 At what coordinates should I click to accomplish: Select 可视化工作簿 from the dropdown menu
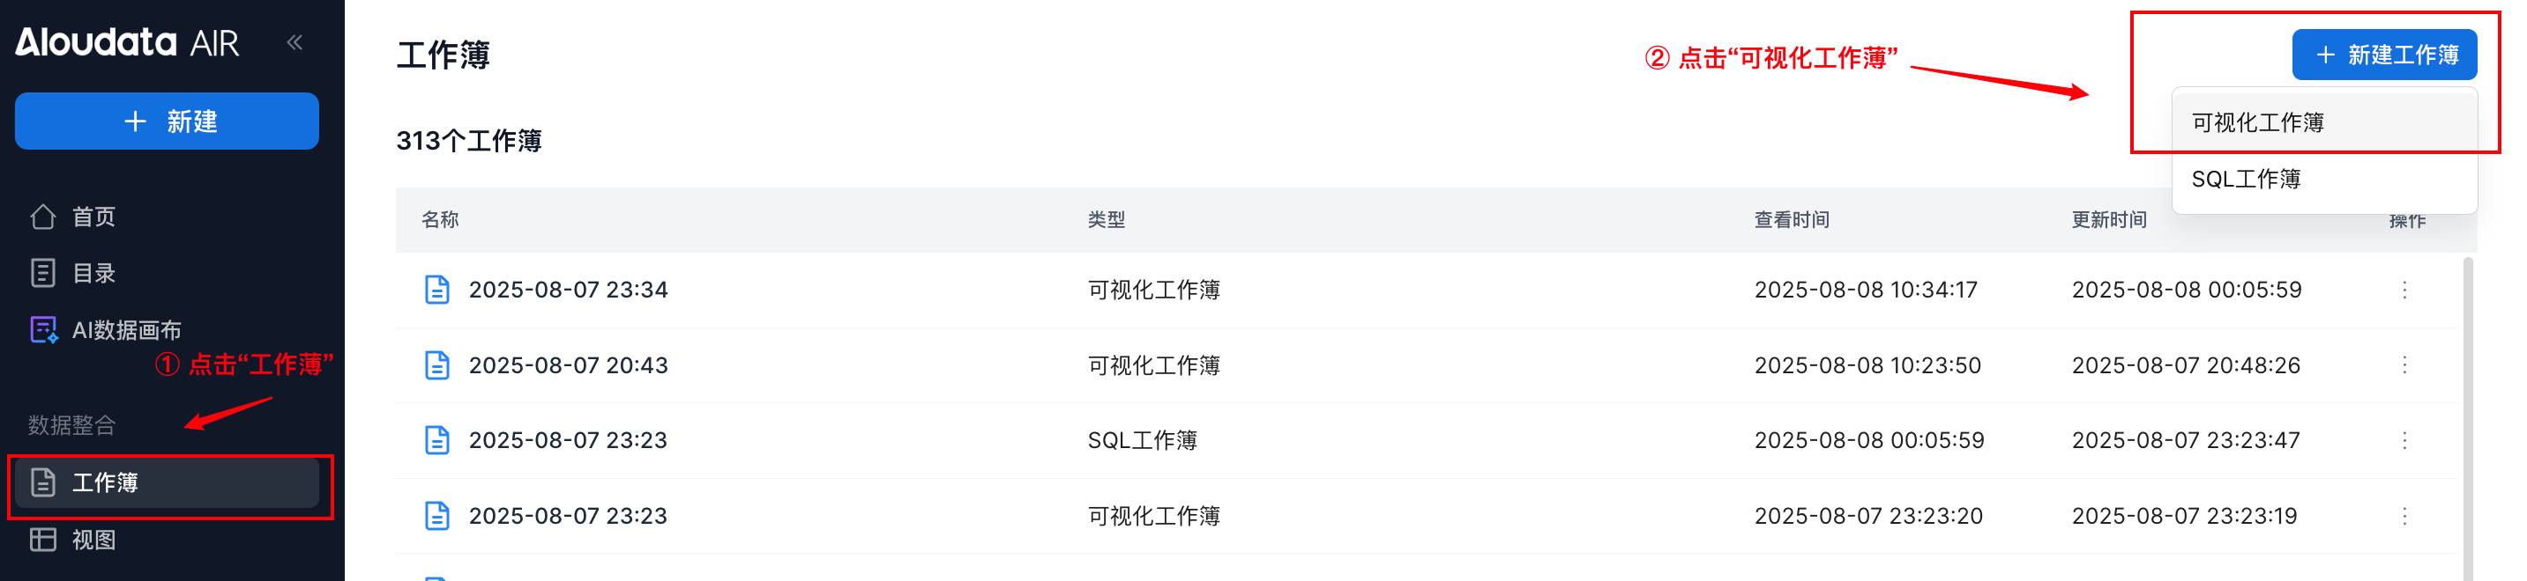[2257, 122]
